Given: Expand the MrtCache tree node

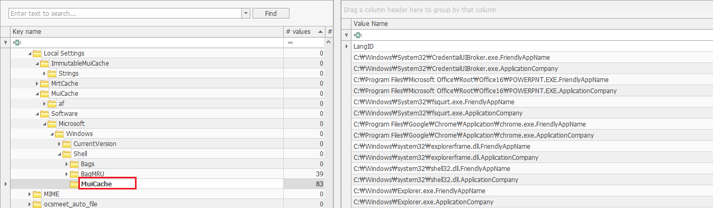Looking at the screenshot, I should [x=37, y=84].
